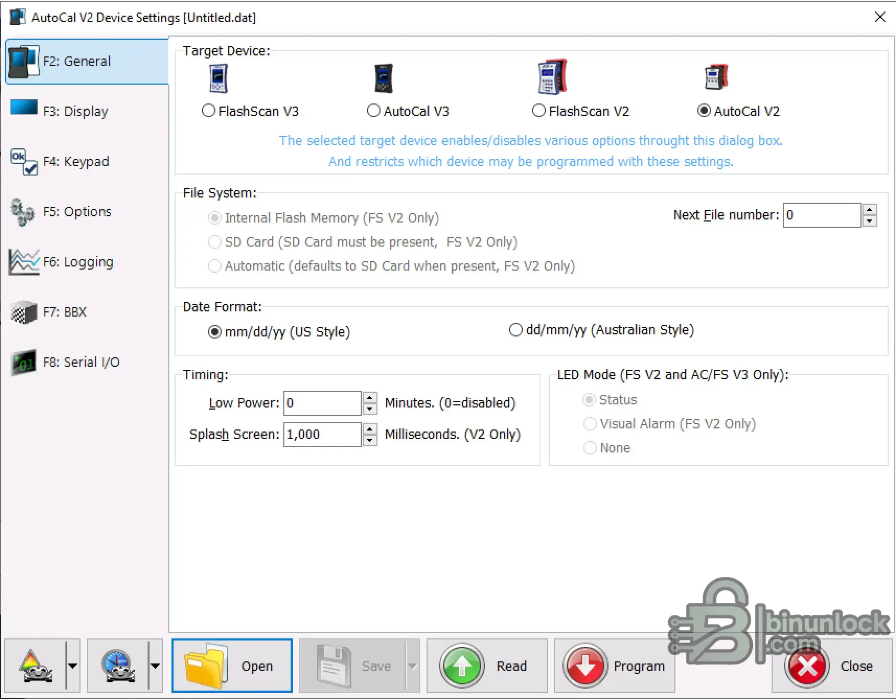896x699 pixels.
Task: Click the 'File System:' group label
Action: [x=220, y=193]
